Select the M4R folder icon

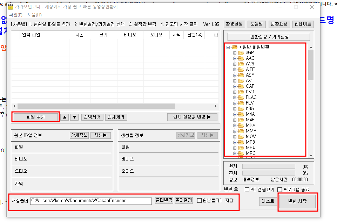241,120
